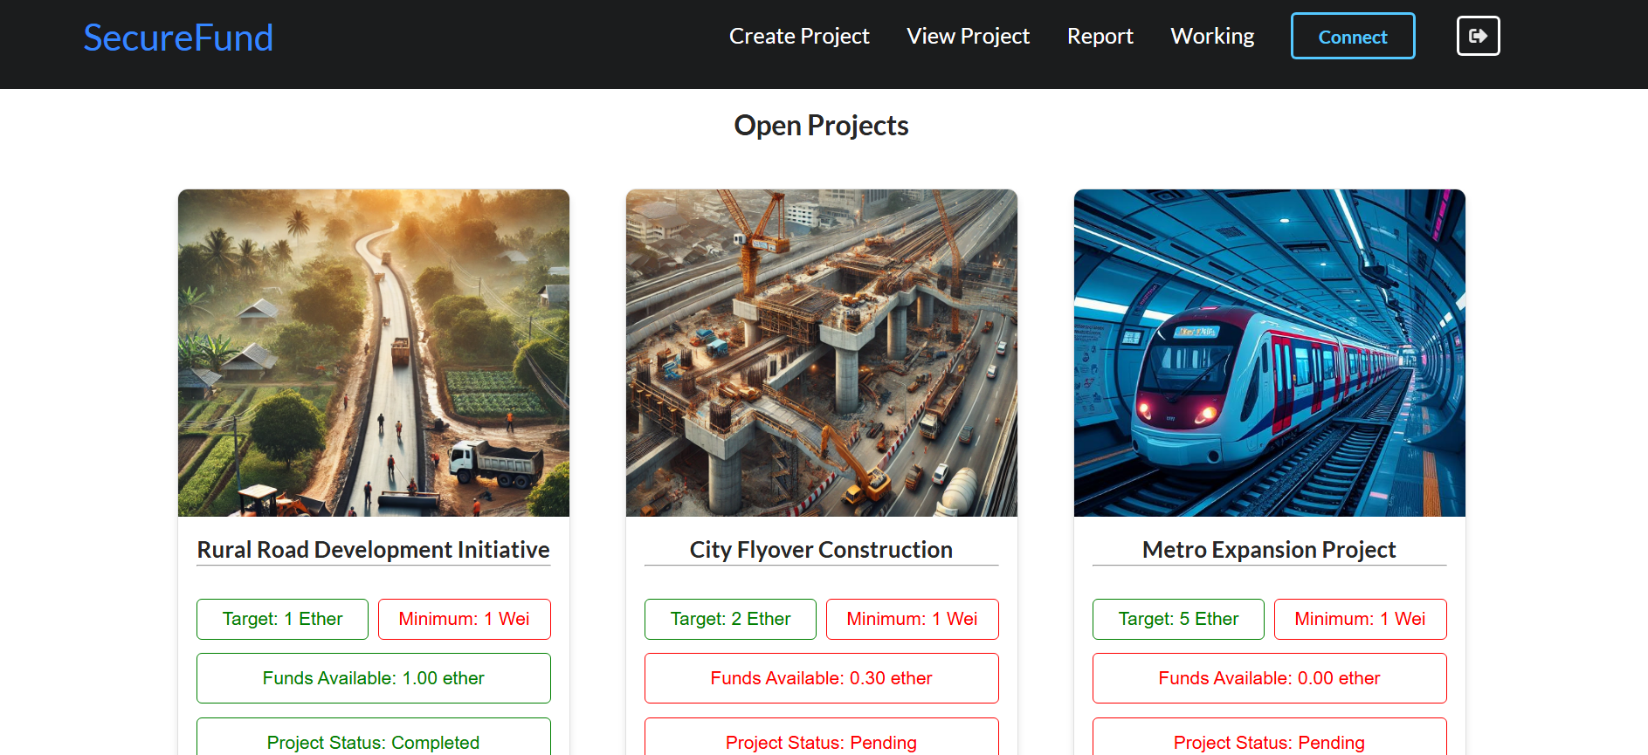Screen dimensions: 1648x755
Task: Select the Rural Road Development Initiative title
Action: pyautogui.click(x=374, y=550)
